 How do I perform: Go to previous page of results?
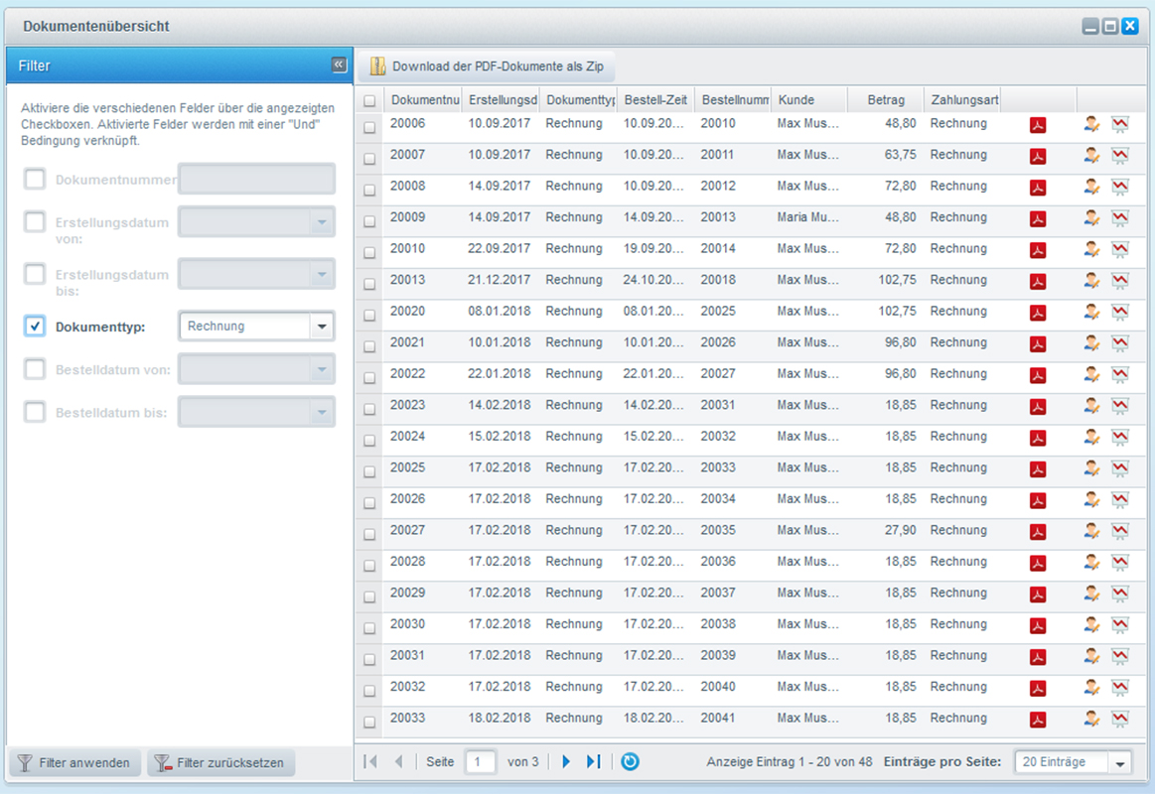(x=398, y=761)
